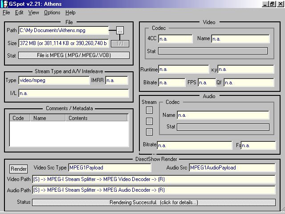Click the x:y resolution field
This screenshot has width=285, height=214.
[246, 70]
